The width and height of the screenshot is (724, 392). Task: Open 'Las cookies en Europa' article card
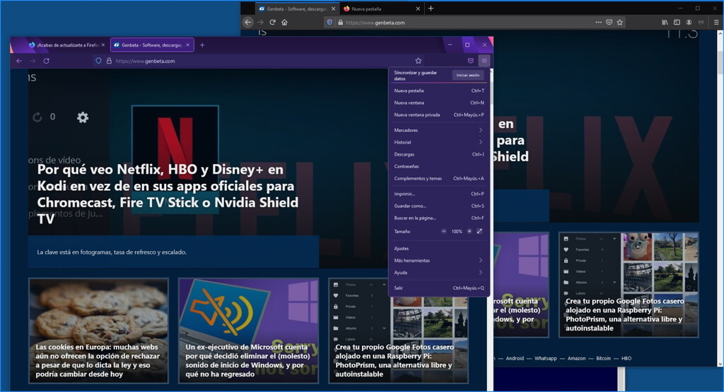(98, 330)
